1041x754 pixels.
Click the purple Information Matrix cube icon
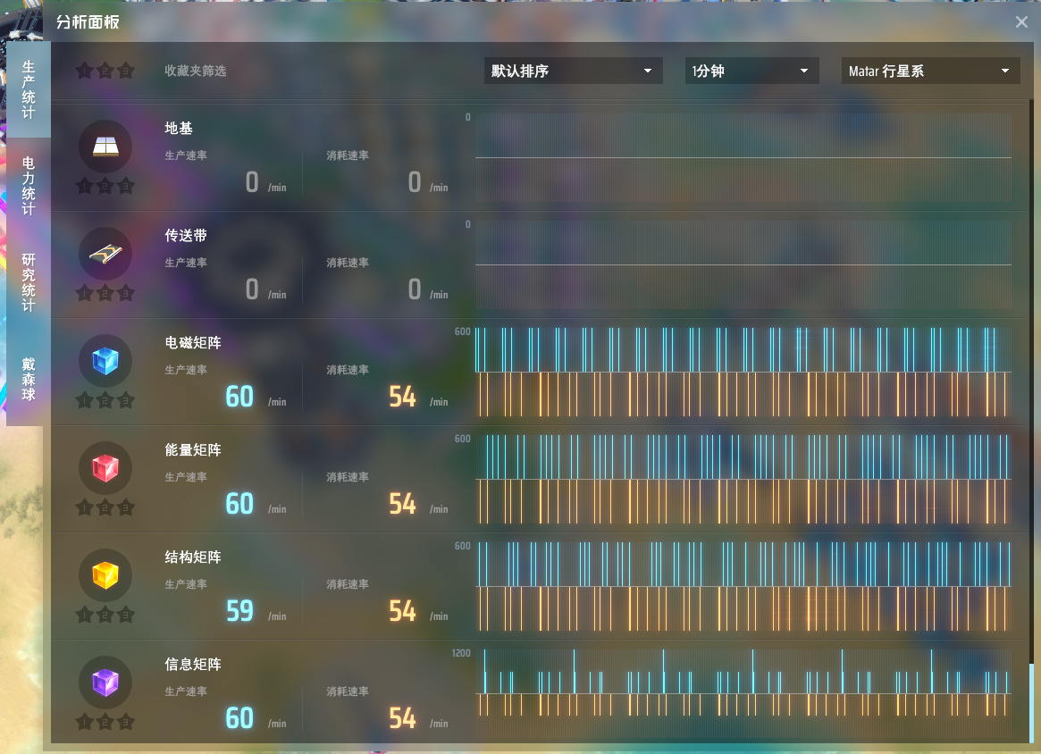(x=105, y=683)
